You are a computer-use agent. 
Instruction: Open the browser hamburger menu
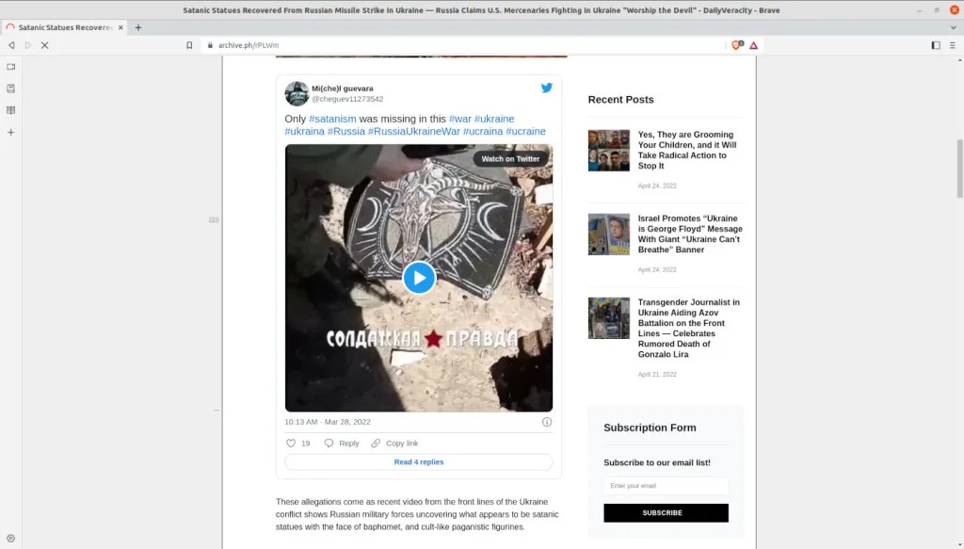tap(952, 45)
